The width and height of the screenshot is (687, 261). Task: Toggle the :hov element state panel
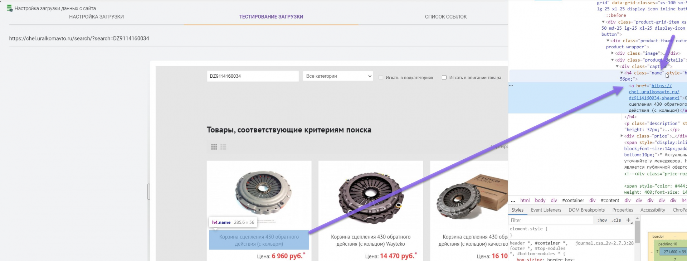(x=602, y=220)
